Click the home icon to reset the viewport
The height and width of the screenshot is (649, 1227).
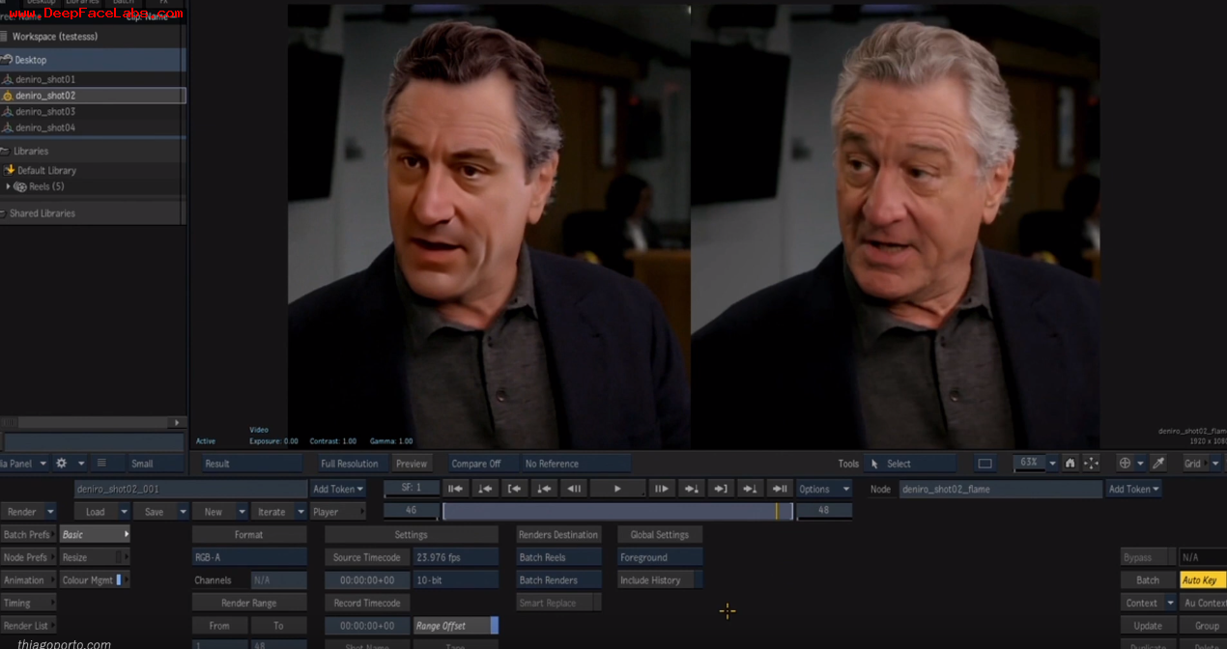point(1070,464)
